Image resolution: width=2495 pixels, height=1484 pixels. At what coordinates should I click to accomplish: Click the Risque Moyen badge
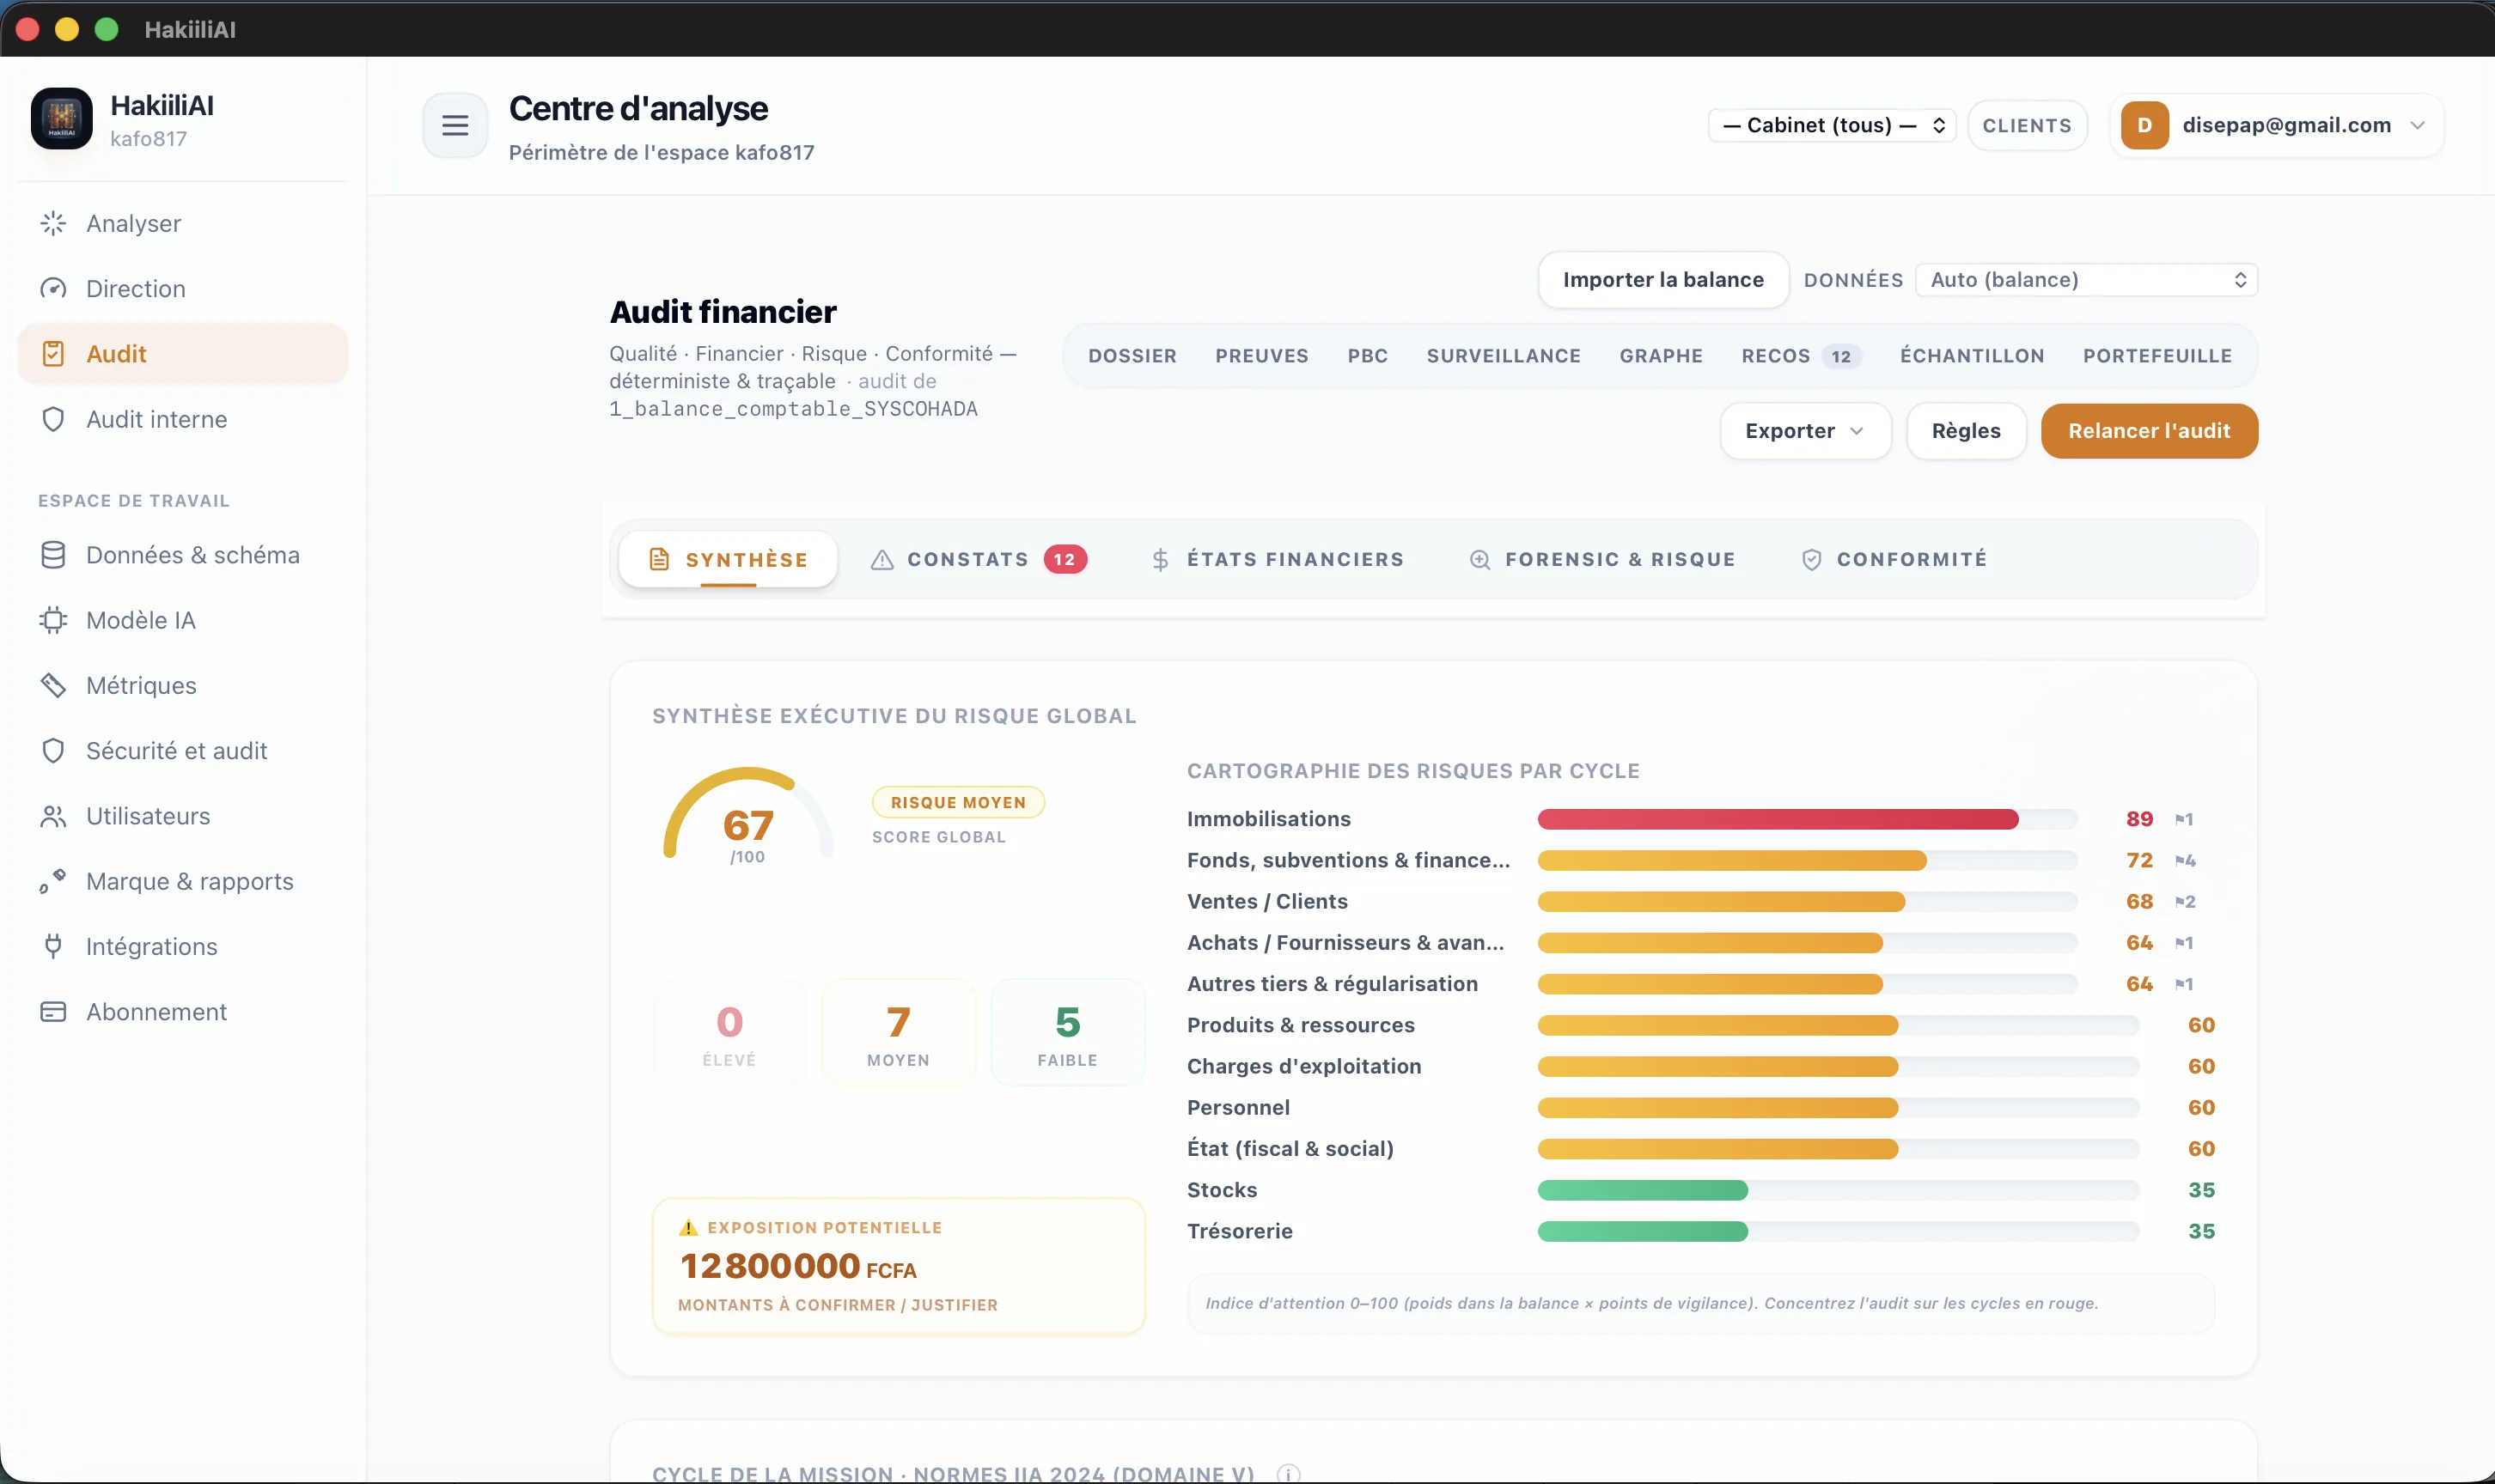[958, 802]
